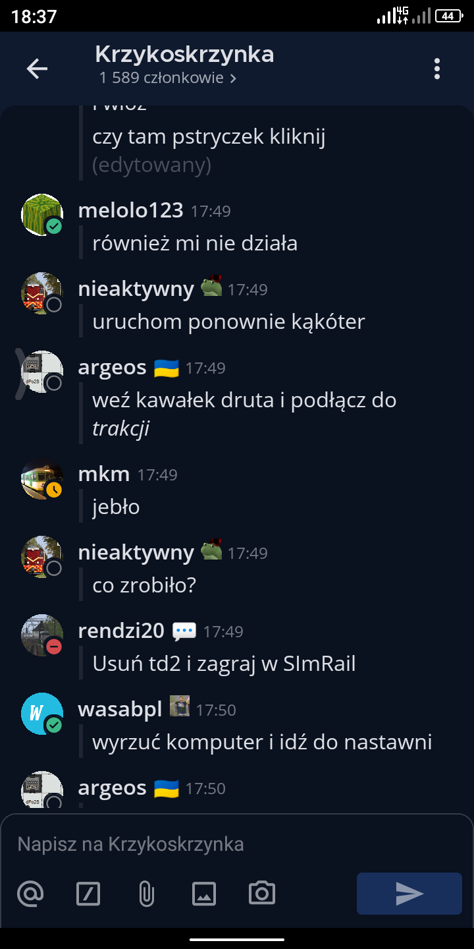Tap the speech bubble badge beside rendzi20
The width and height of the screenshot is (474, 949).
point(184,631)
